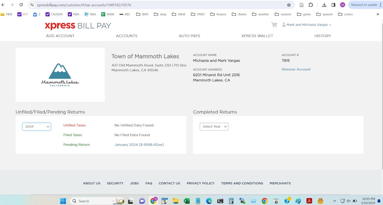Open the ACCOUNTS menu item
Image resolution: width=383 pixels, height=205 pixels.
tap(127, 36)
